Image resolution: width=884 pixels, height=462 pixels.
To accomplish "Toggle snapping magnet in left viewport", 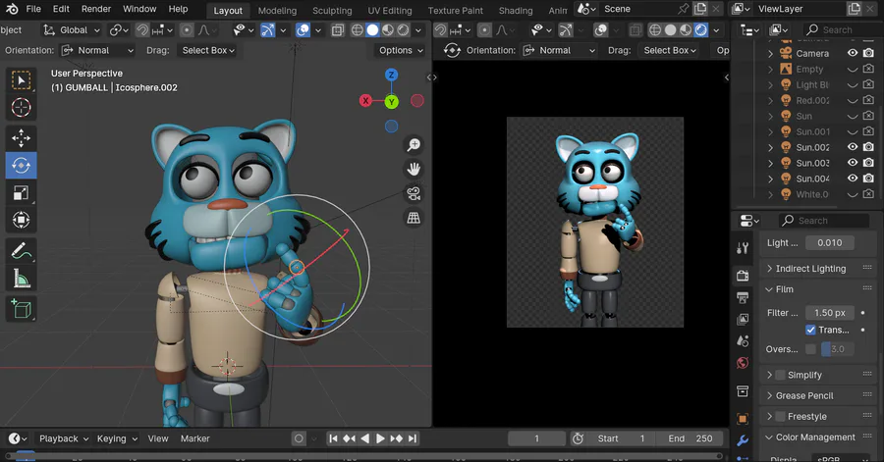I will click(142, 29).
